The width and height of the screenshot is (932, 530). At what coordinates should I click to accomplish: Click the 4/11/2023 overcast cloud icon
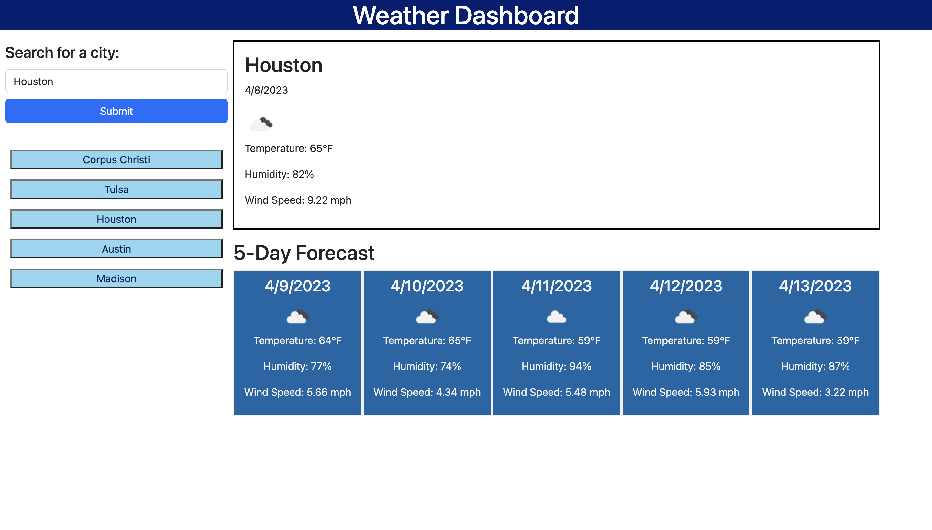pyautogui.click(x=556, y=317)
